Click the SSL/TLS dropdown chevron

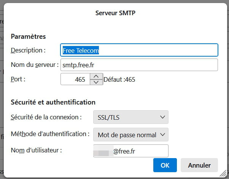(x=162, y=117)
